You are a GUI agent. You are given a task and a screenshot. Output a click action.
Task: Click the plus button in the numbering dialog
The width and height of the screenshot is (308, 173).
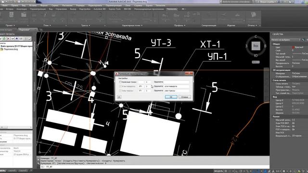tap(119, 97)
